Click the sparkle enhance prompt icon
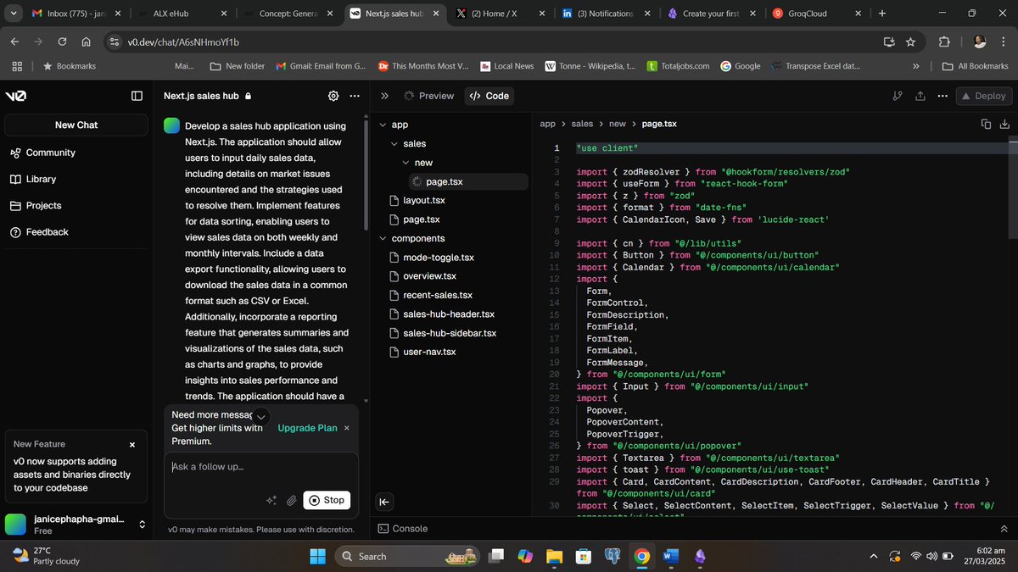The width and height of the screenshot is (1018, 572). (271, 500)
